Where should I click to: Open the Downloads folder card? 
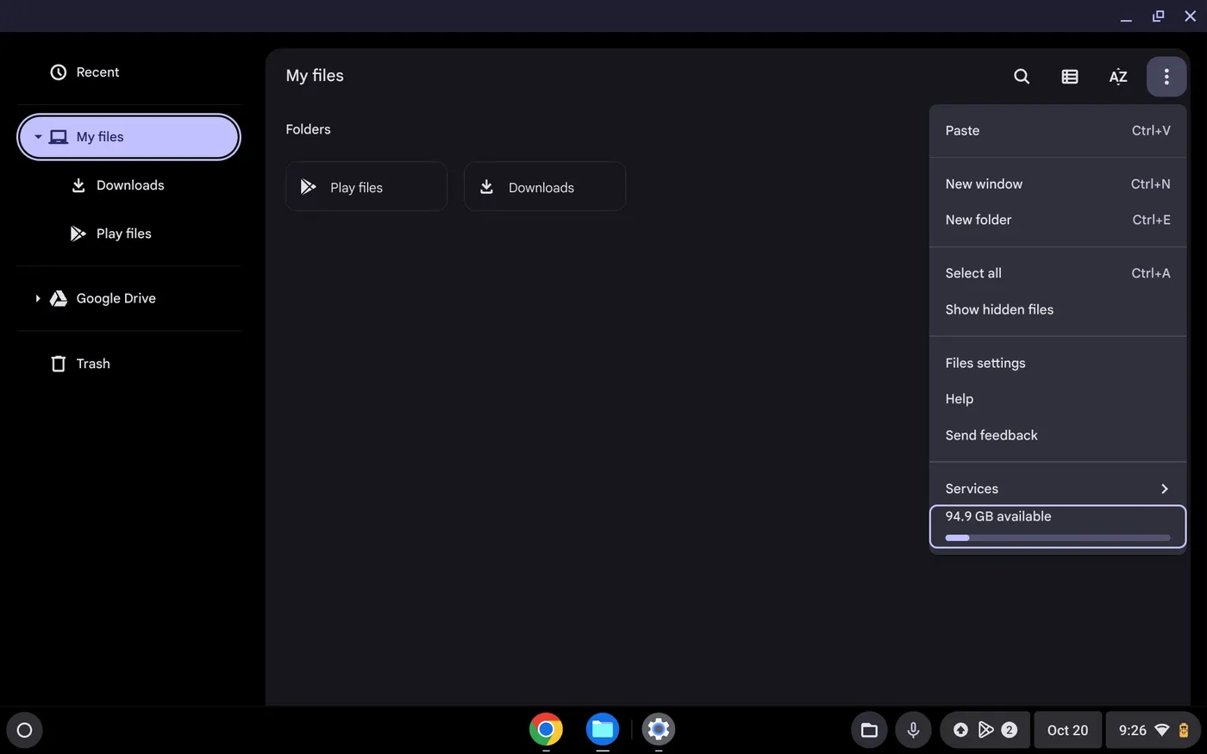coord(545,186)
